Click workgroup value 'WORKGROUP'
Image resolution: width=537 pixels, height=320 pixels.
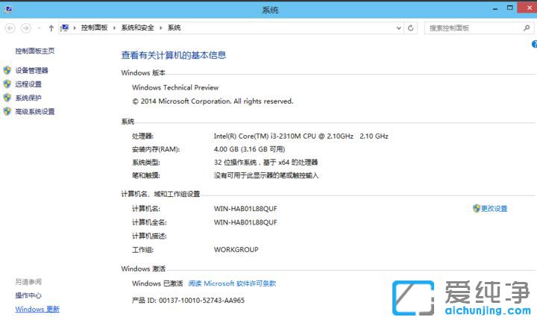pyautogui.click(x=236, y=250)
